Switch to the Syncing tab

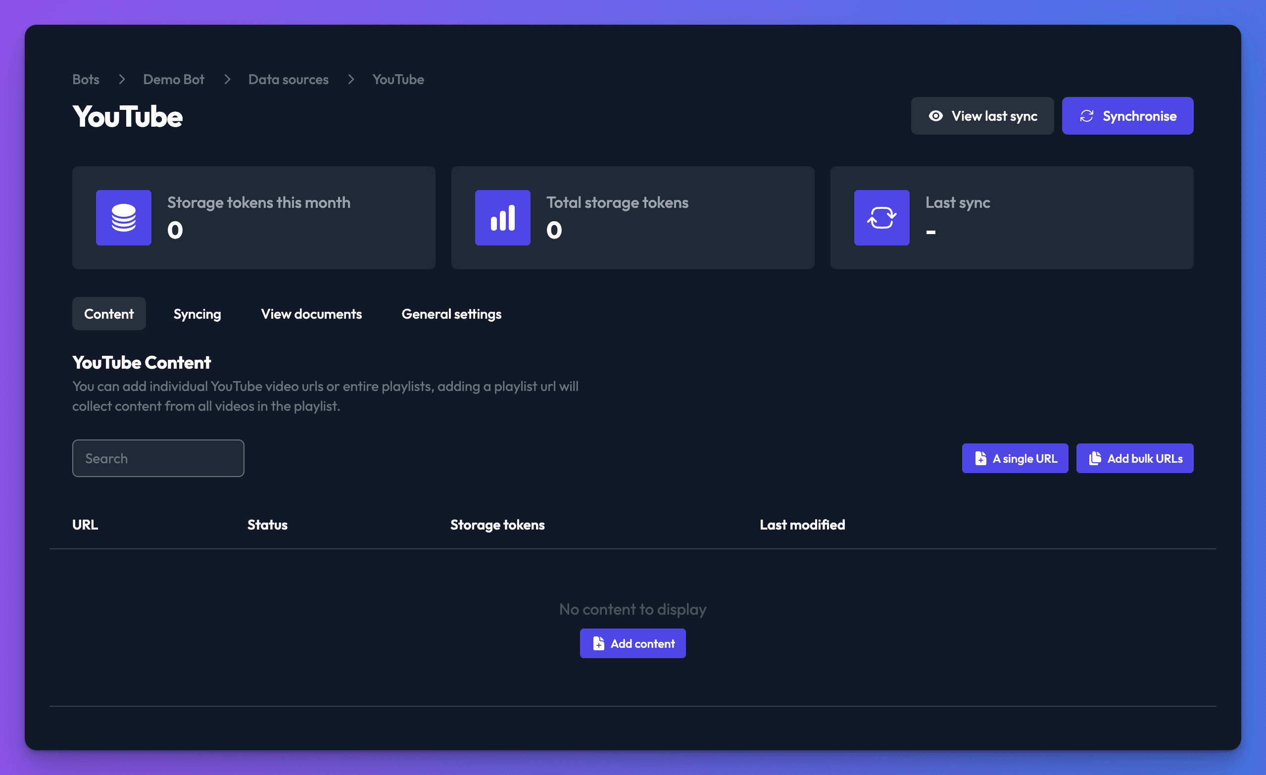[x=197, y=313]
